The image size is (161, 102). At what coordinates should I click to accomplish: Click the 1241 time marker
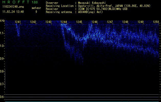18,22
